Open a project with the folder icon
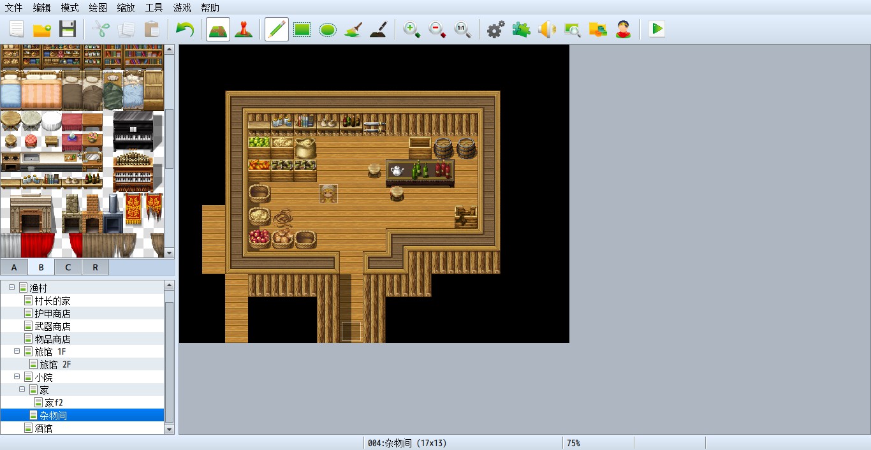The height and width of the screenshot is (450, 871). point(42,29)
